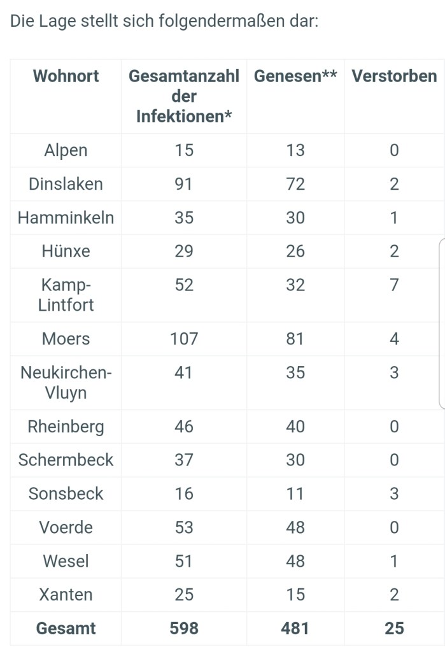Click the scrollbar handle at right edge
This screenshot has width=445, height=652.
click(x=442, y=323)
